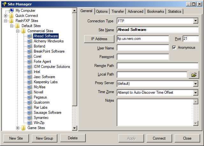Open the Proxy Server dropdown
Viewport: 204px width, 146px height.
pyautogui.click(x=196, y=84)
